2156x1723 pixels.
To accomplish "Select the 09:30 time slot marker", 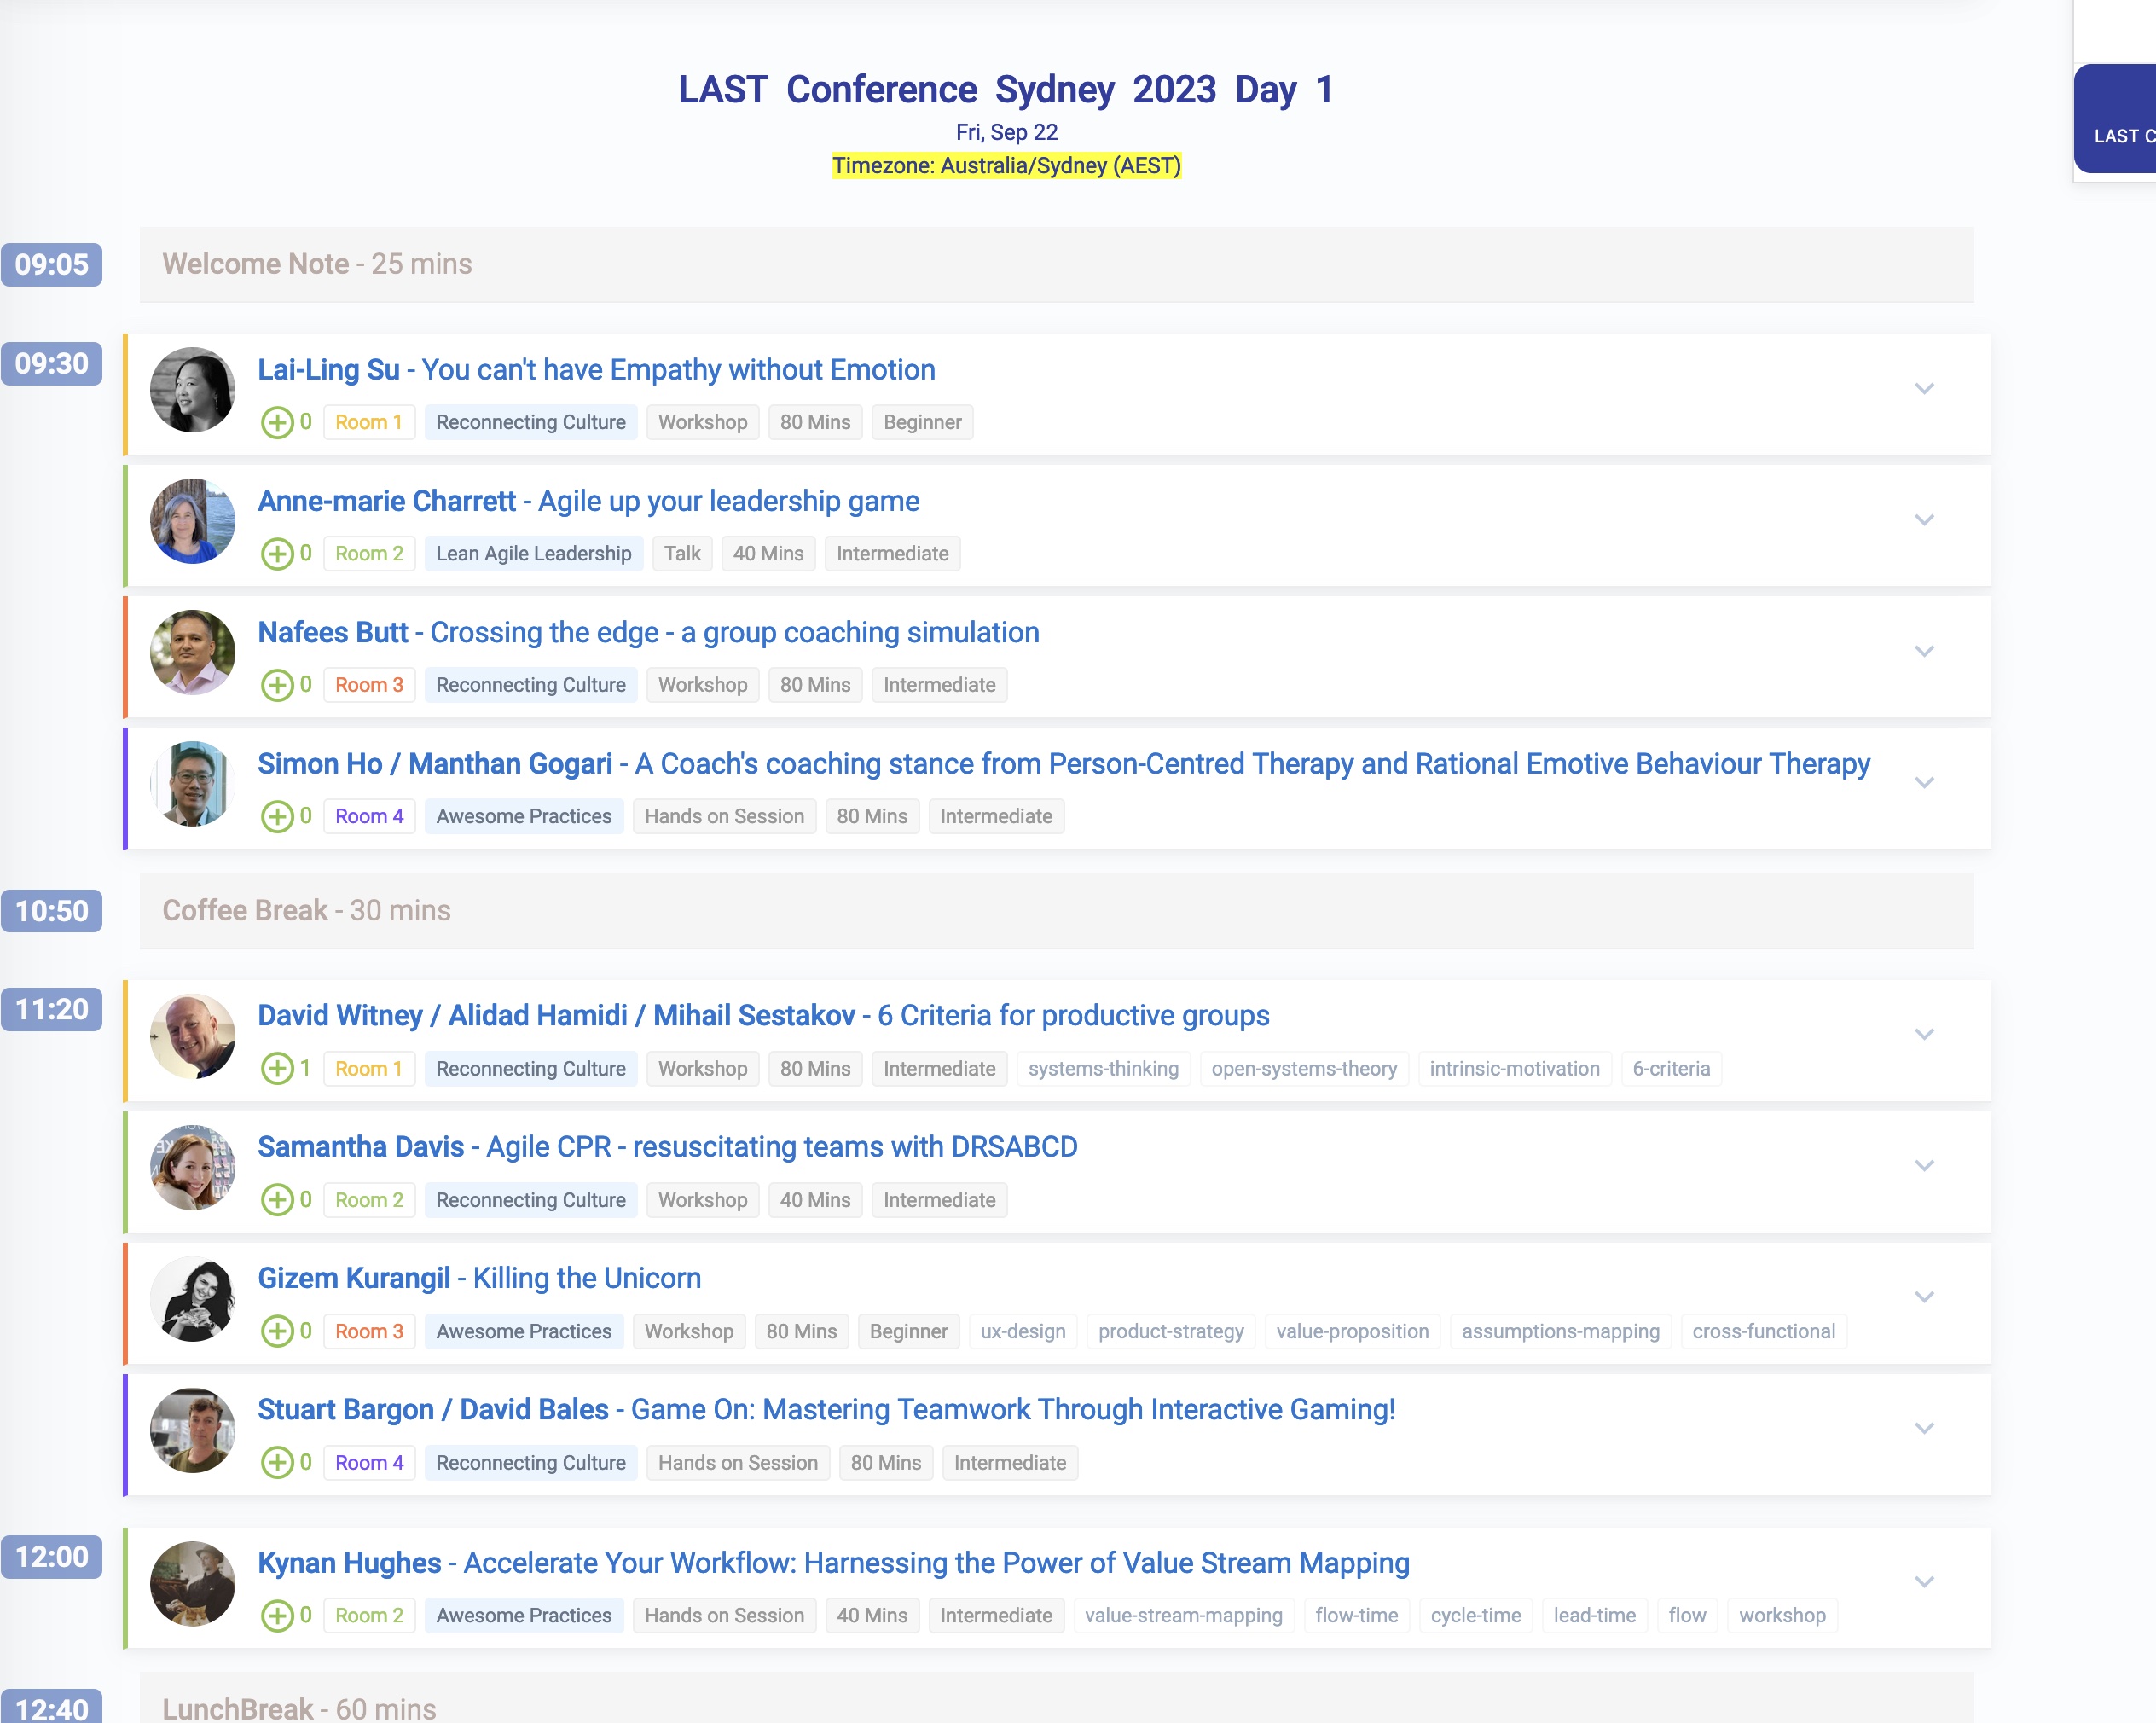I will click(x=51, y=363).
